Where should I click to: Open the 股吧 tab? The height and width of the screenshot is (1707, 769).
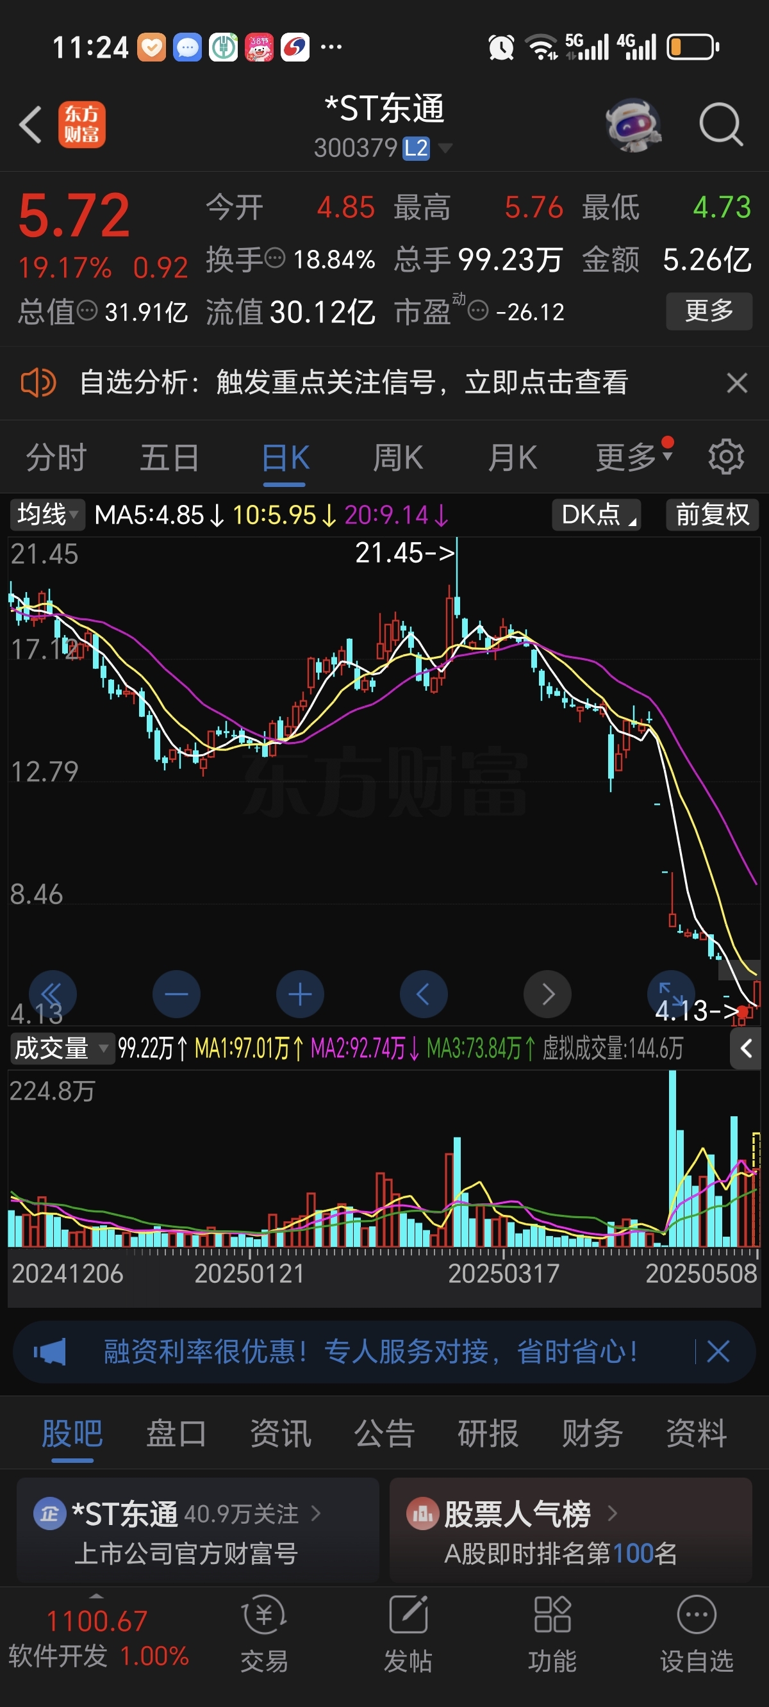point(72,1433)
